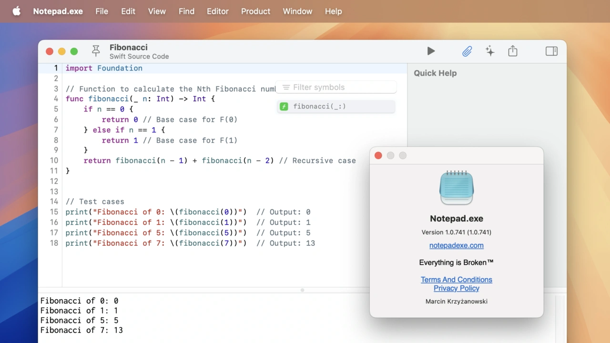Open the Privacy Policy link
610x343 pixels.
tap(456, 288)
